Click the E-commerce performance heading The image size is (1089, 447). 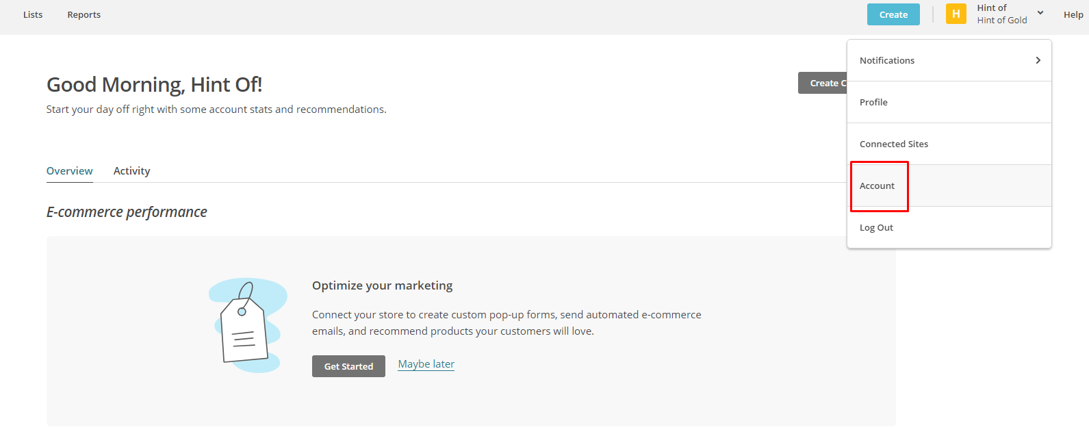click(127, 212)
